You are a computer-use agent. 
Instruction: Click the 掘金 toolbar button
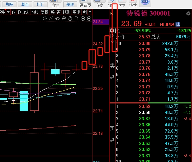tap(112, 4)
